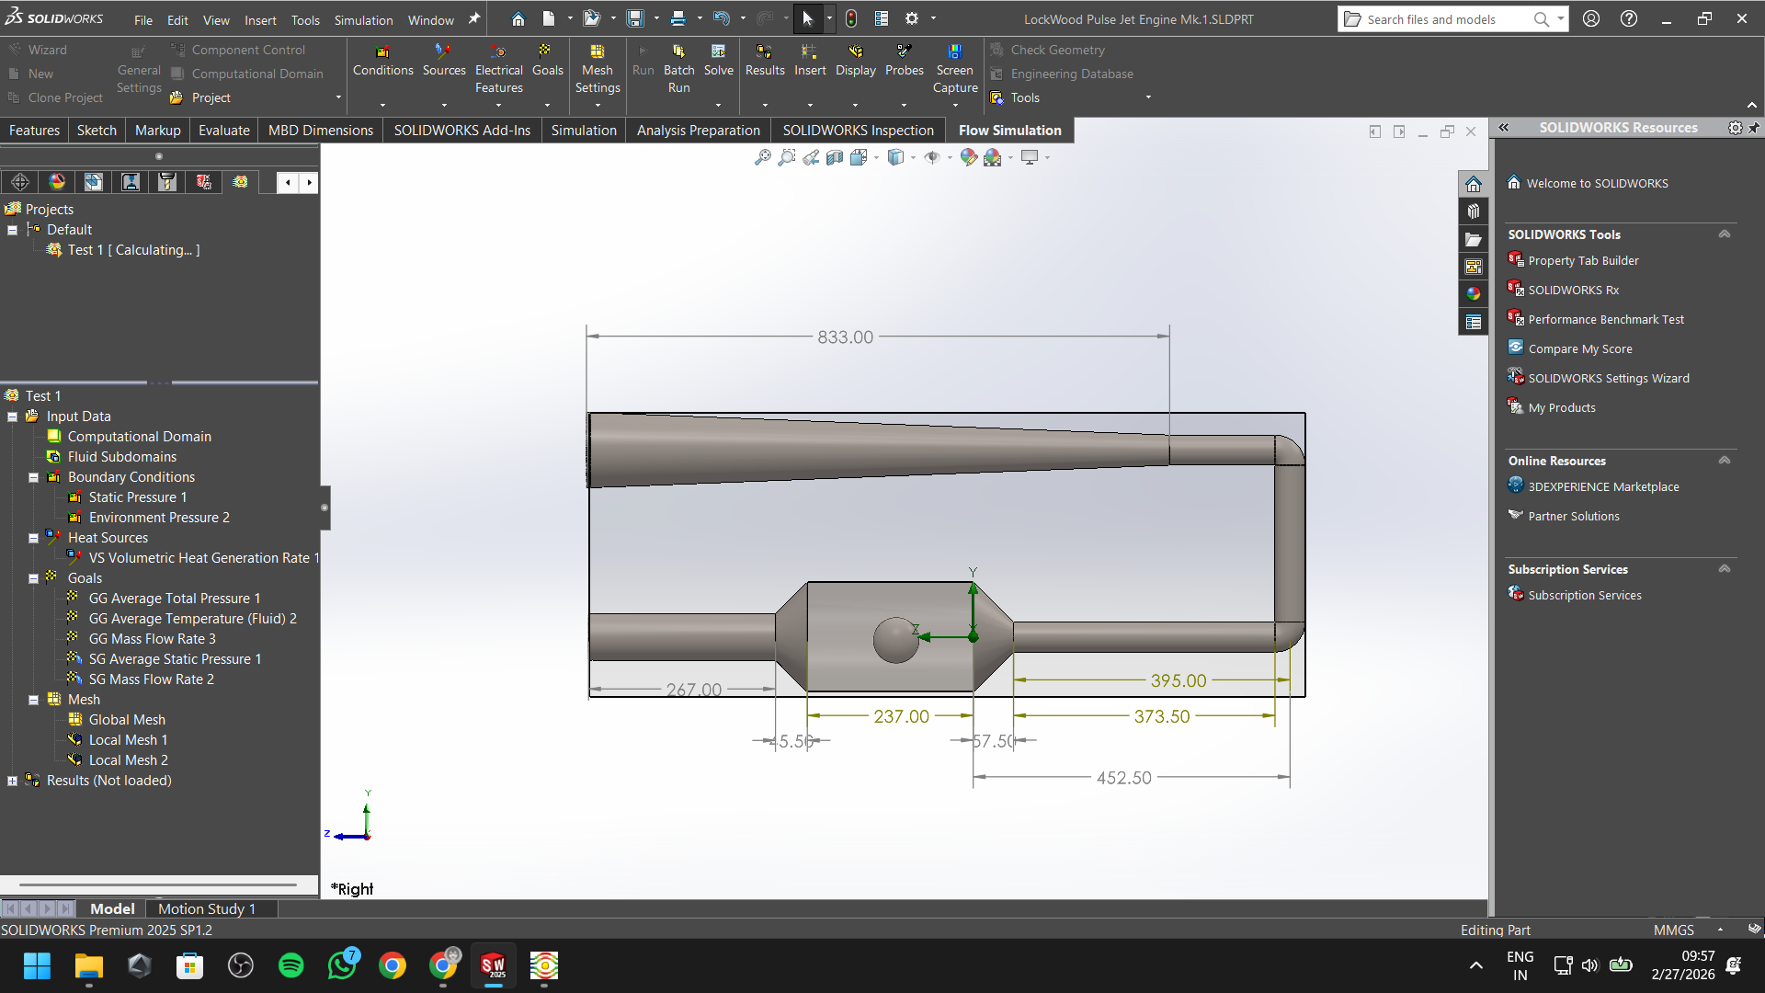Screen dimensions: 1765x993
Task: Open Spotify from the taskbar
Action: [291, 965]
